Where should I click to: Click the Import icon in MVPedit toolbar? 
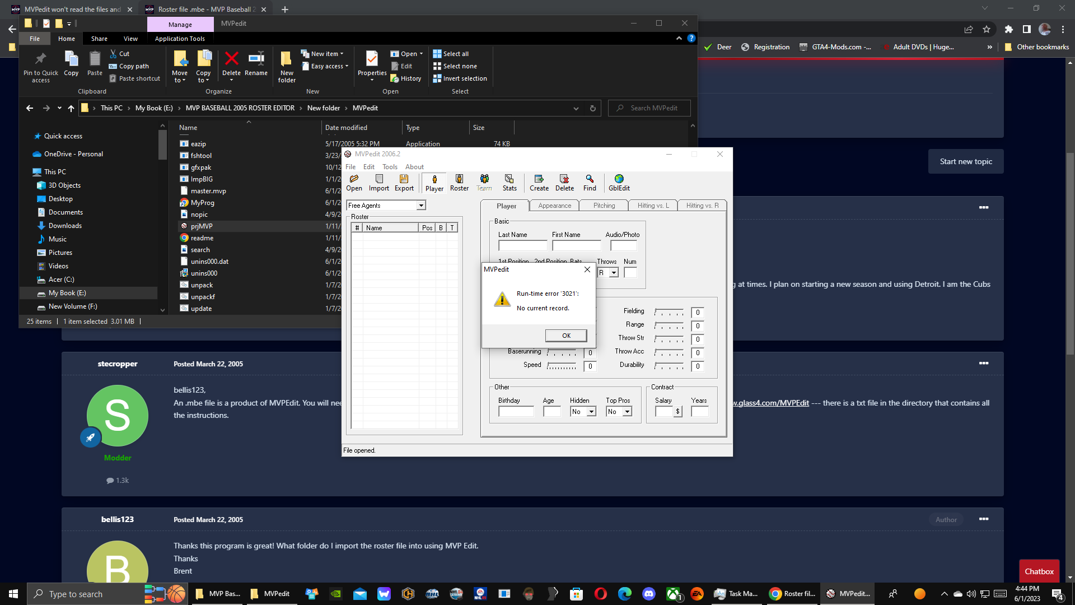[x=379, y=183]
